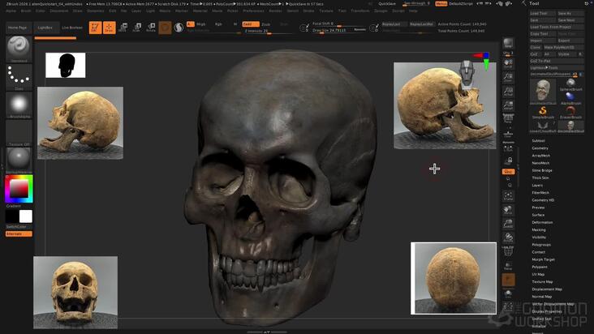Click the BPR render icon
The width and height of the screenshot is (594, 334).
[x=508, y=43]
